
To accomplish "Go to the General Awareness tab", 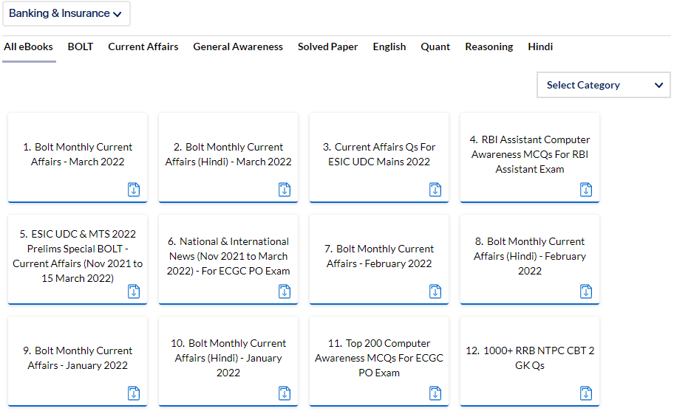I will (x=238, y=46).
